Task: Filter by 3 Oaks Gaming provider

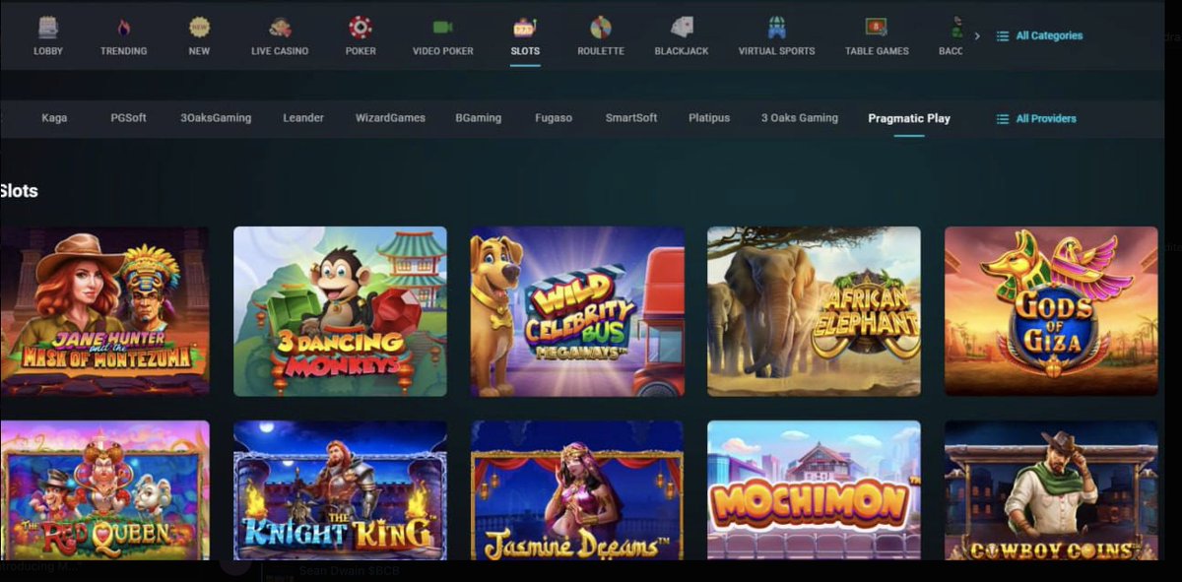Action: pos(800,118)
